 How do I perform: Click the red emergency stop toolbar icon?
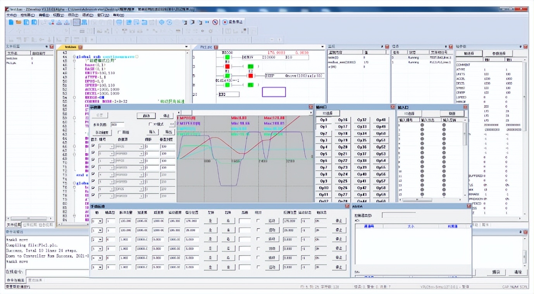pos(225,22)
